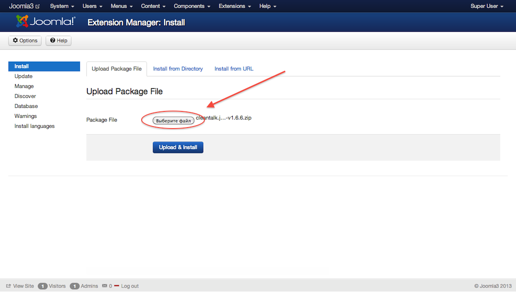Open the Components menu
516x304 pixels.
192,6
